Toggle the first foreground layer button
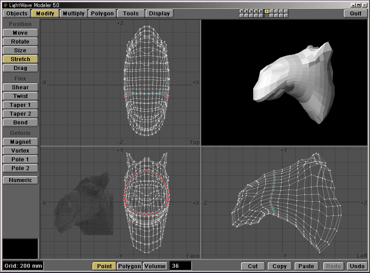Viewport: 370px width, 273px height. pos(241,11)
